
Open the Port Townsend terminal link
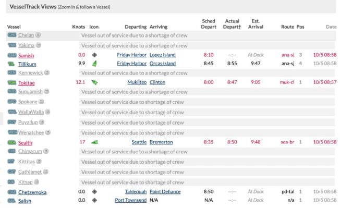[x=131, y=200]
